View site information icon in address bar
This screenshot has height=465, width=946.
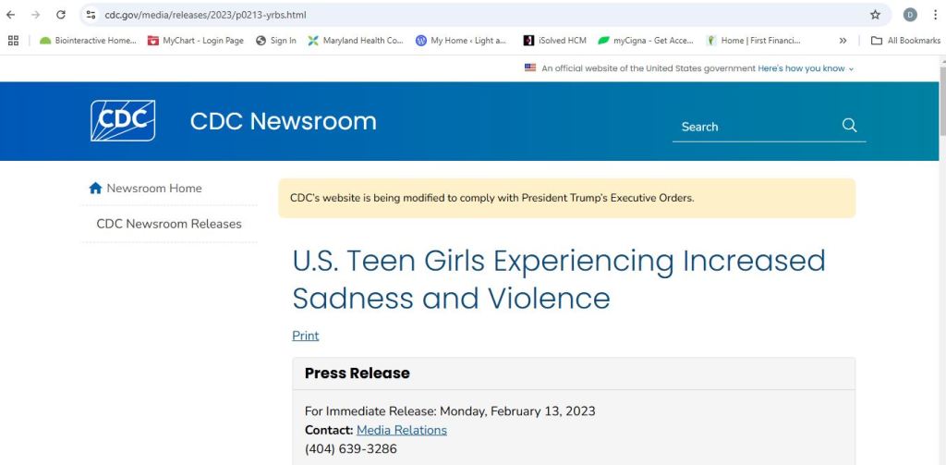coord(91,15)
